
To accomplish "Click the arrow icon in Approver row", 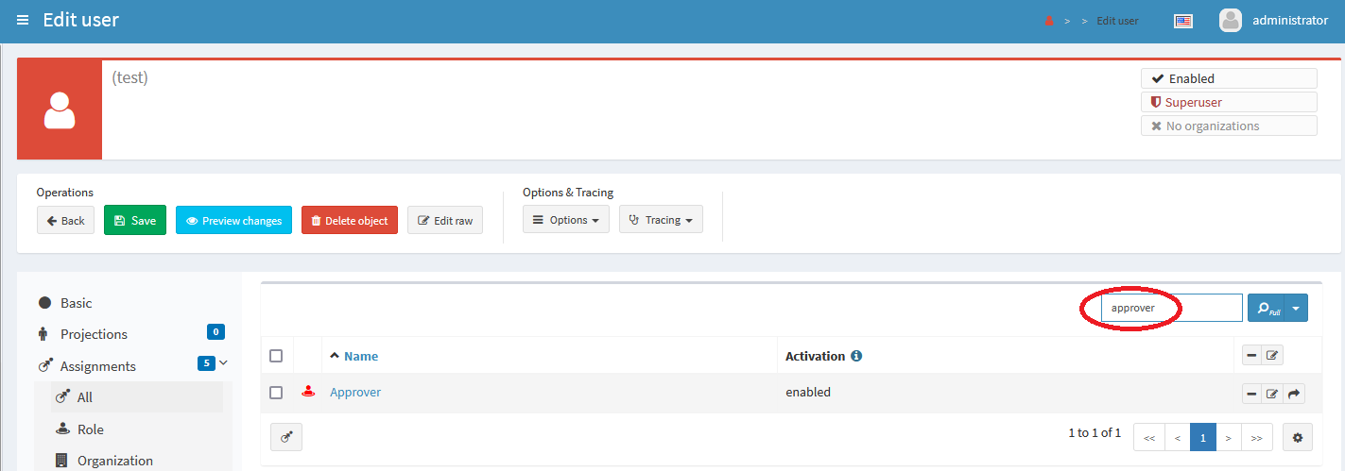I will pos(1294,394).
